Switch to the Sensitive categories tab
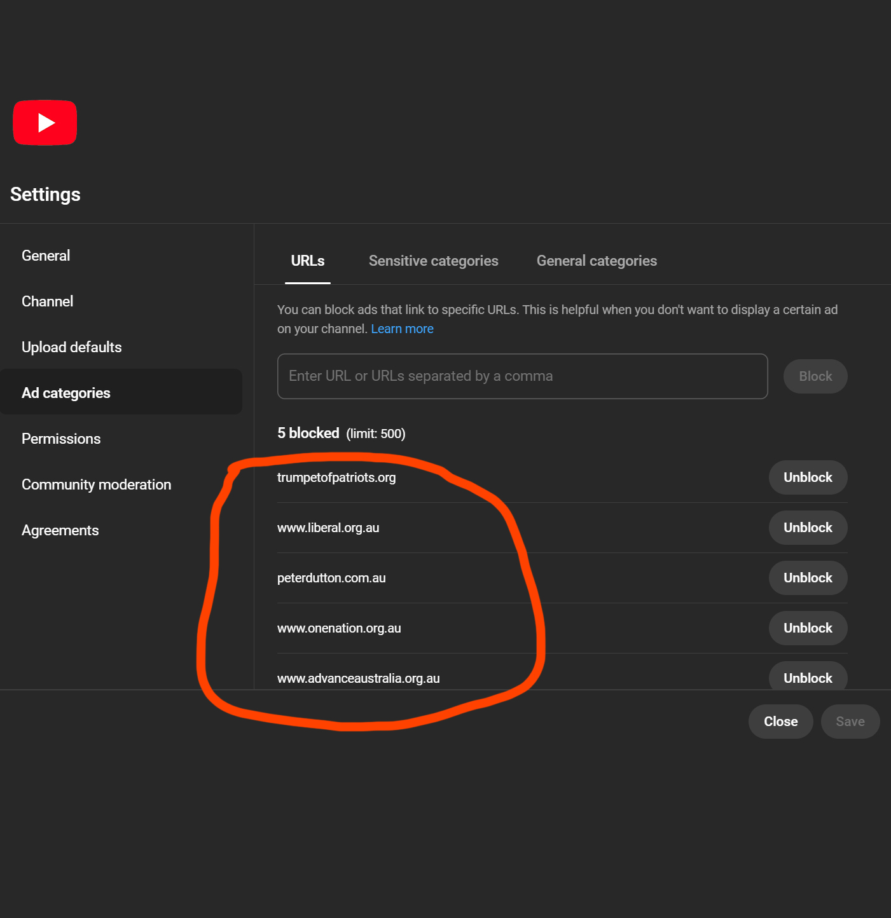Screen dimensions: 891x918 click(434, 261)
